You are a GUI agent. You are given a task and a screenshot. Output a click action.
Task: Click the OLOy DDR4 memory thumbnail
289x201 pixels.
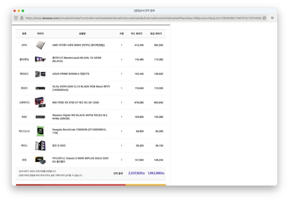point(40,88)
